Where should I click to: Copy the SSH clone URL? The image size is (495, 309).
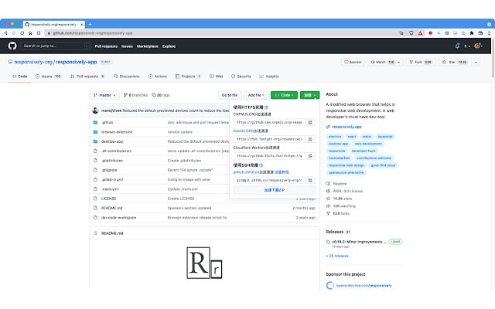tap(310, 179)
